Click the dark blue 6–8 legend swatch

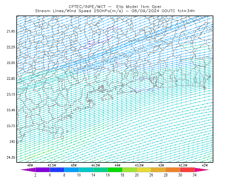coord(57,170)
